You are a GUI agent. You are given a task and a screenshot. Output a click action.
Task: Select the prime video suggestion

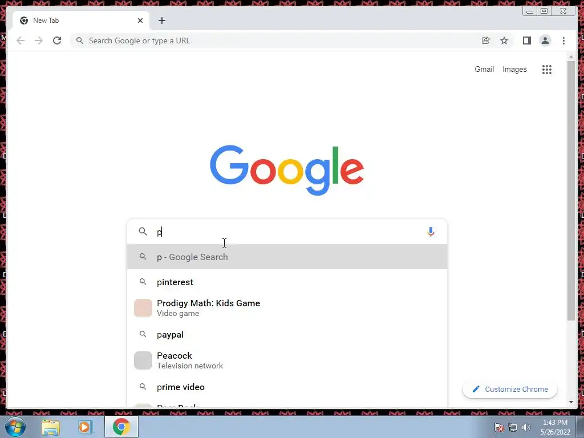[x=287, y=387]
